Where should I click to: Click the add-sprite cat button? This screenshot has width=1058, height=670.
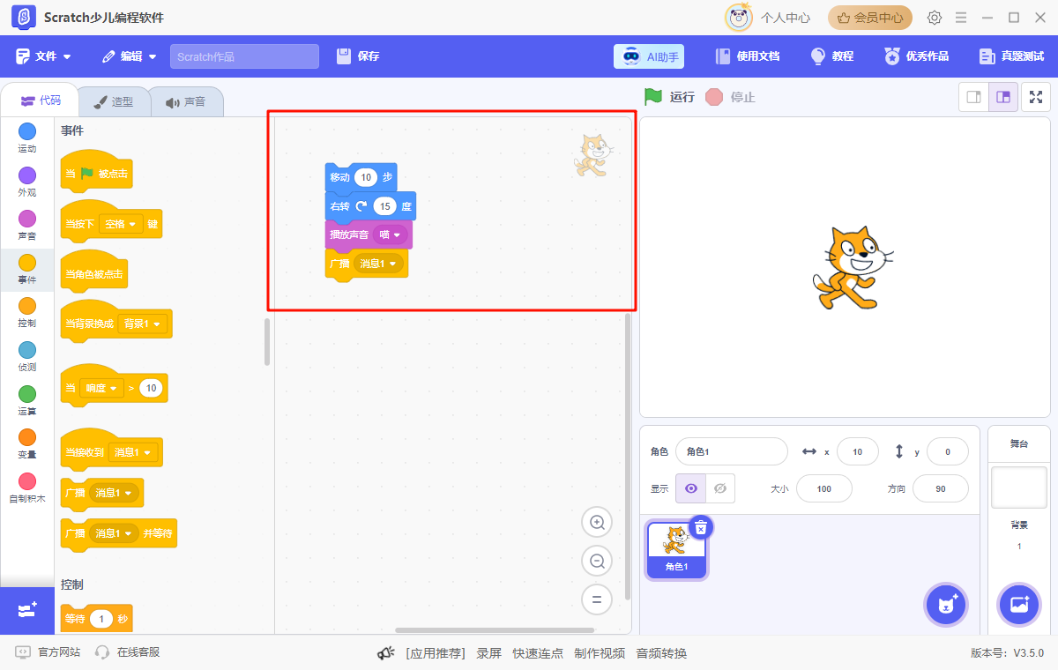[x=946, y=605]
